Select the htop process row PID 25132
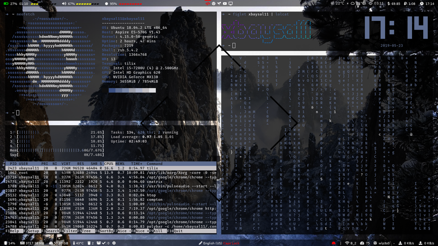This screenshot has width=438, height=246. [111, 195]
